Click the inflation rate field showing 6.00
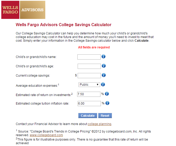 (x=89, y=104)
